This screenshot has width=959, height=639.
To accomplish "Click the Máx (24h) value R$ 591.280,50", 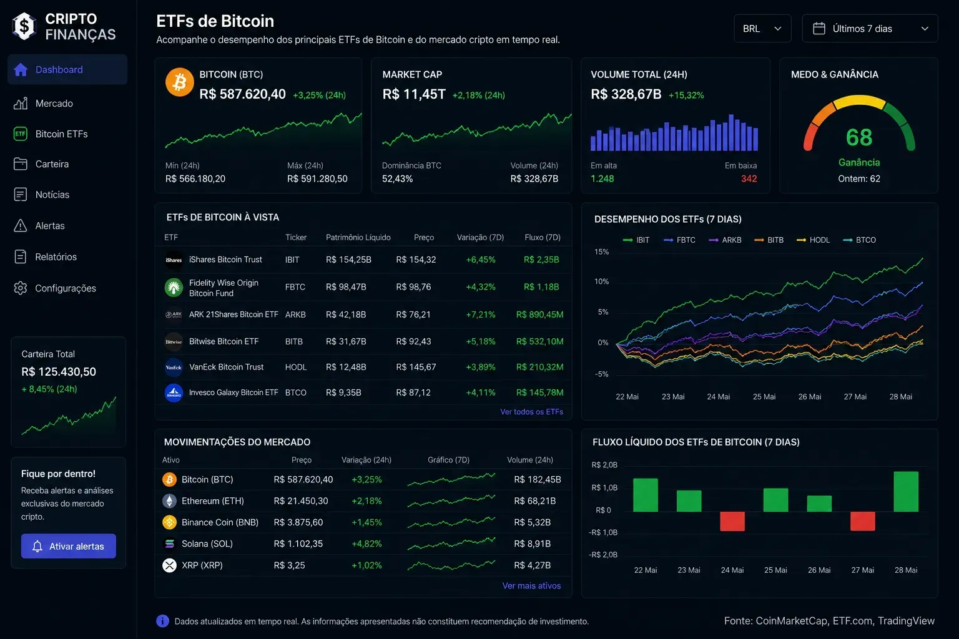I will click(317, 178).
